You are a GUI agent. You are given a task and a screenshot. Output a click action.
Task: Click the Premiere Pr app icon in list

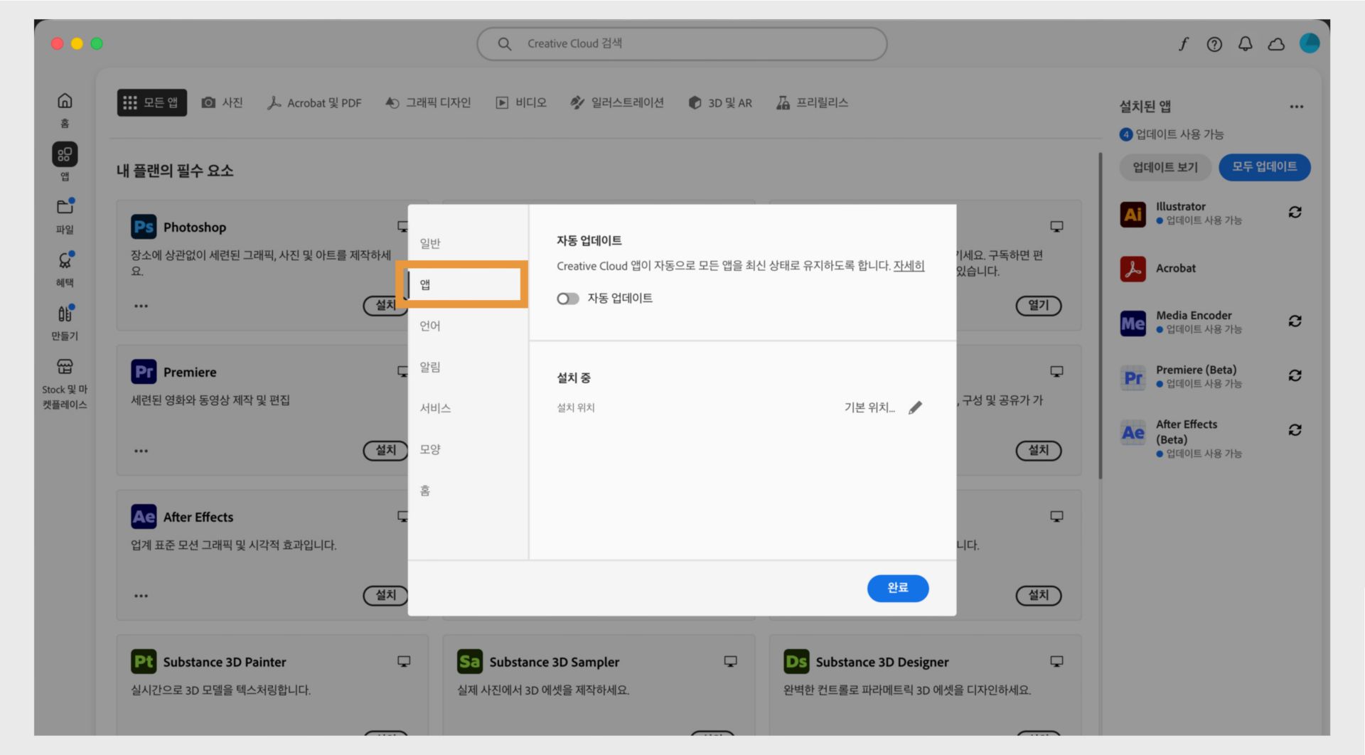click(144, 372)
